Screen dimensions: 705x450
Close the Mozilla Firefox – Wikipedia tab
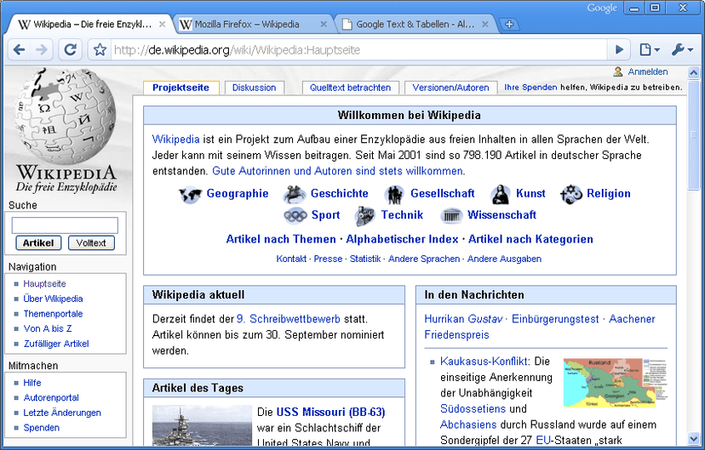tap(324, 25)
